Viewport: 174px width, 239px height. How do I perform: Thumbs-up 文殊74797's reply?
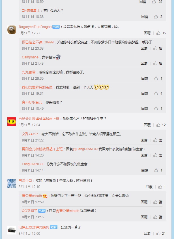pyautogui.click(x=158, y=140)
